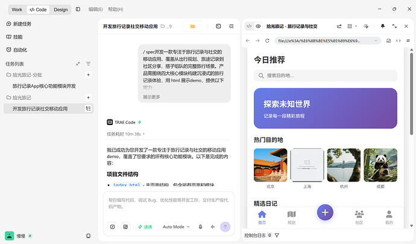Switch to the Design mode tab

point(61,10)
